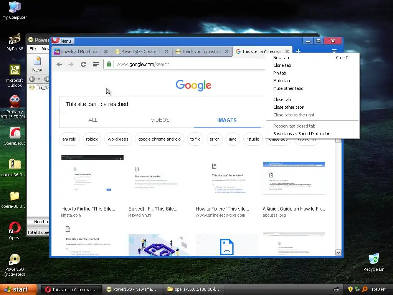Filter images by error chip

pyautogui.click(x=214, y=139)
